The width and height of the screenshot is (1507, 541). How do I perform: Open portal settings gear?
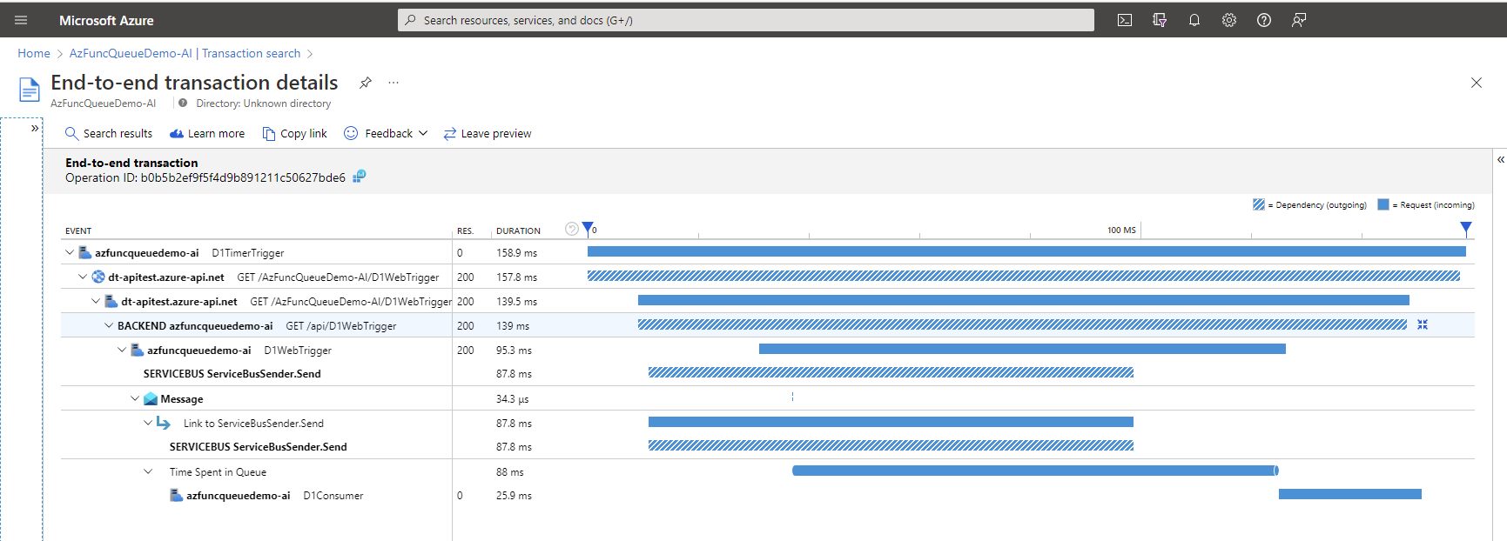(1229, 20)
